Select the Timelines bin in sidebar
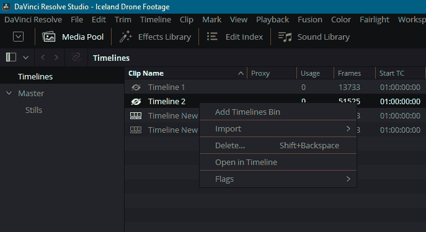Image resolution: width=426 pixels, height=232 pixels. point(35,76)
